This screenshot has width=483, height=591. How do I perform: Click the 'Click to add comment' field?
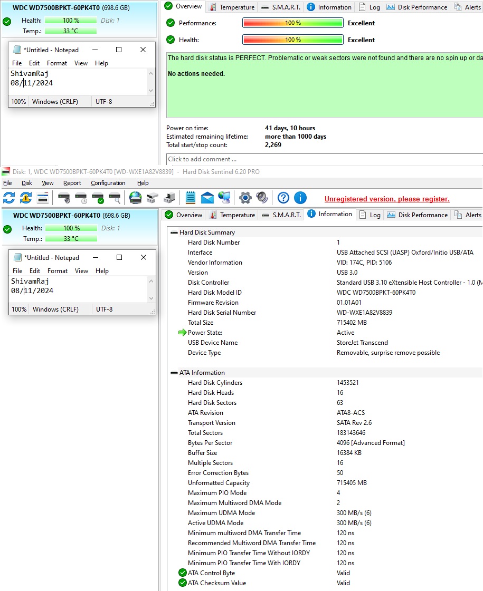point(317,159)
